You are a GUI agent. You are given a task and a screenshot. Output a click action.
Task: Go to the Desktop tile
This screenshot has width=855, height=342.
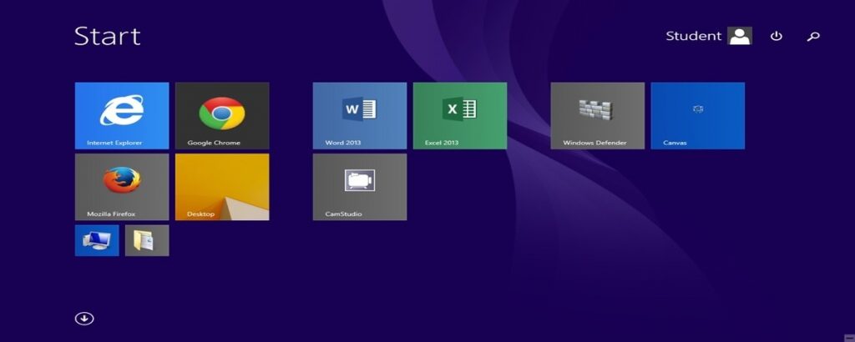point(222,187)
